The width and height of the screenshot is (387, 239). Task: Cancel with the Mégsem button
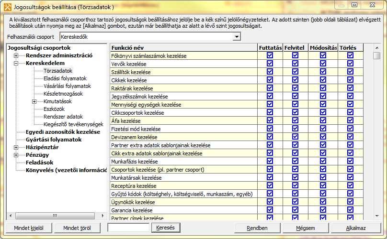(305, 228)
